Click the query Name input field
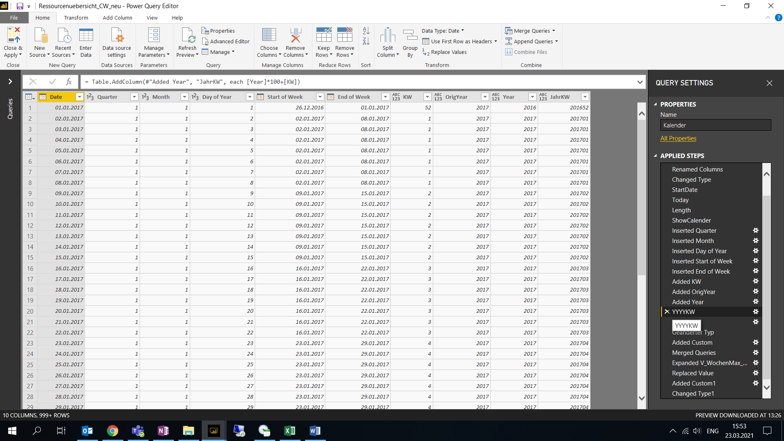The image size is (784, 441). (x=715, y=125)
